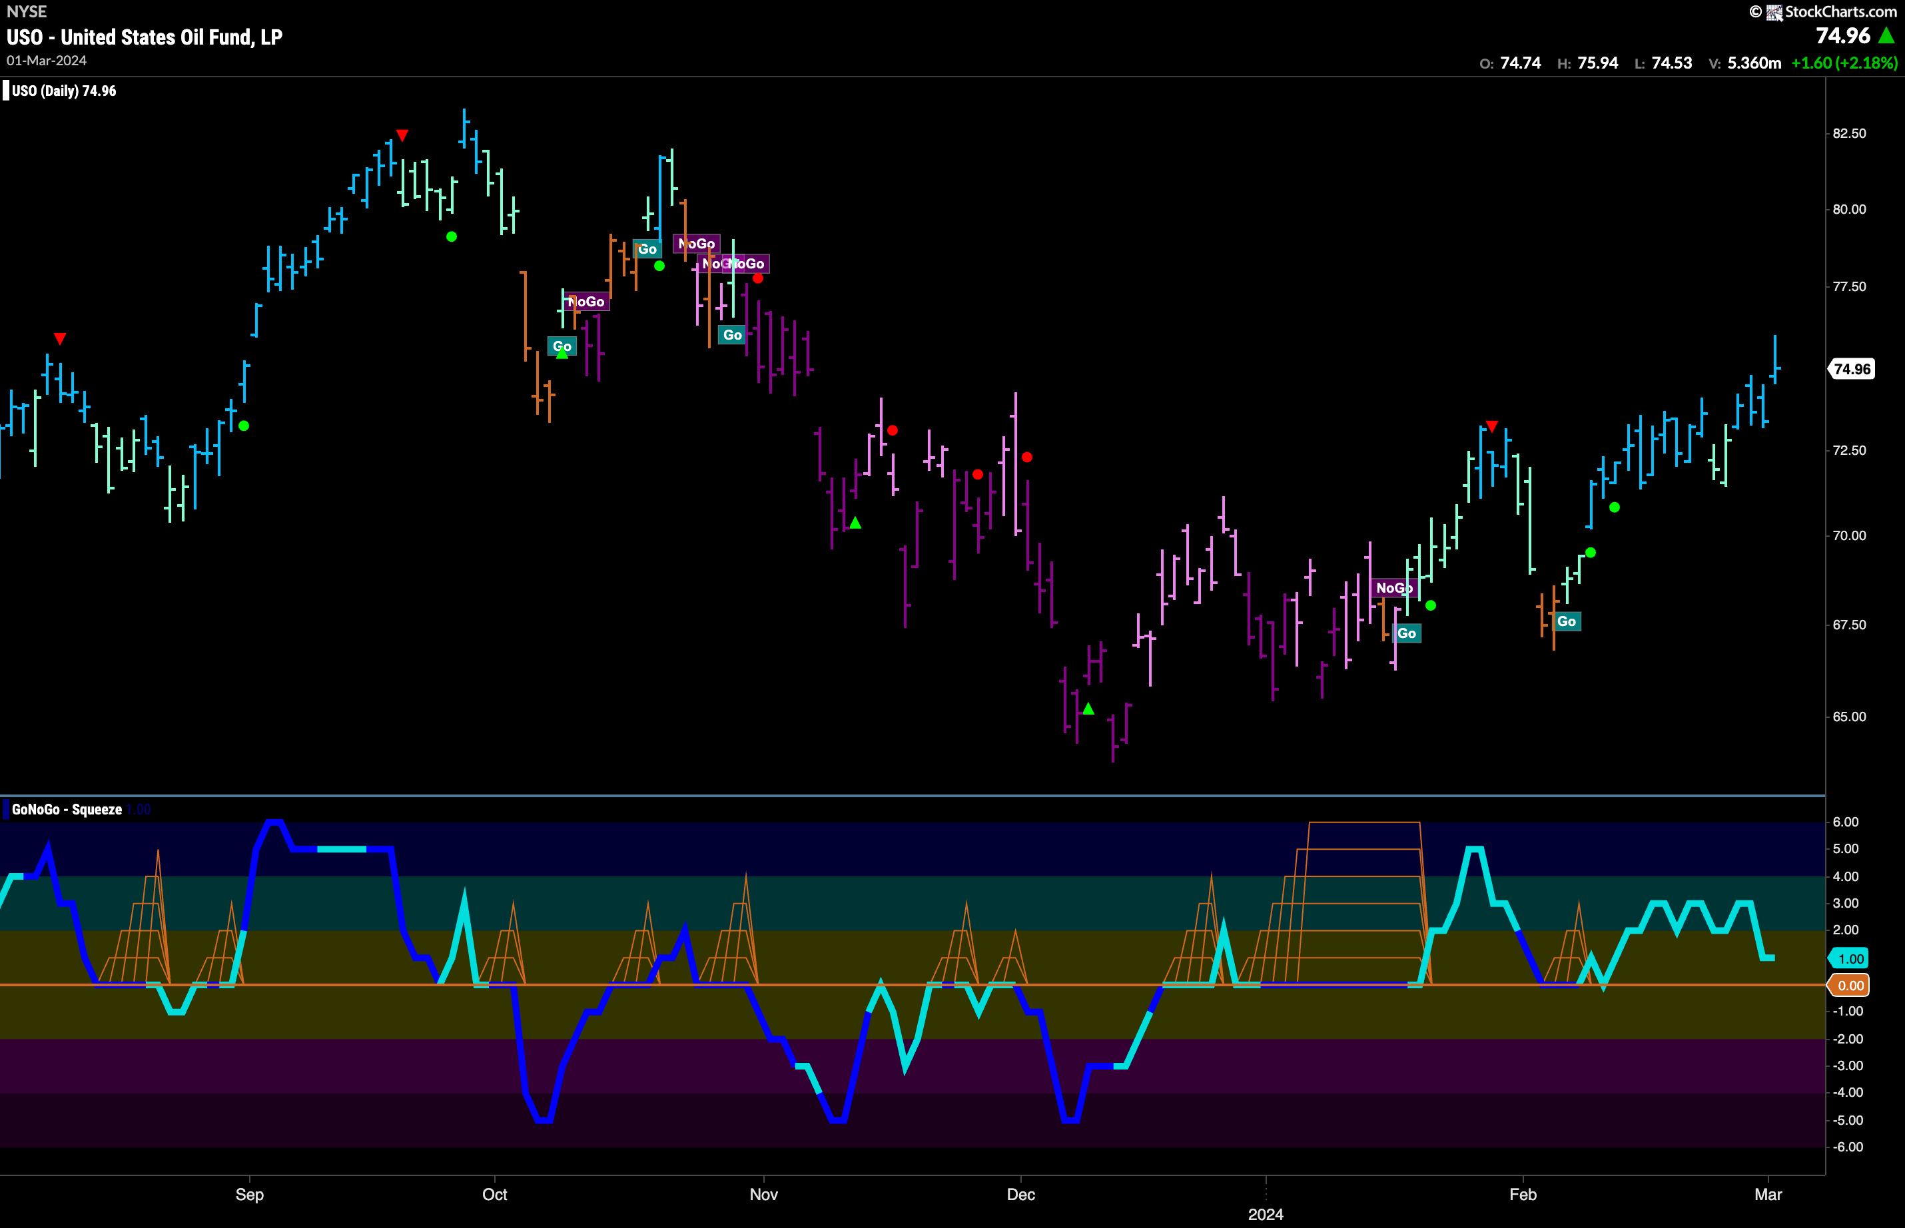Click the green circle below the late-September bars
Viewport: 1905px width, 1228px height.
click(x=452, y=236)
